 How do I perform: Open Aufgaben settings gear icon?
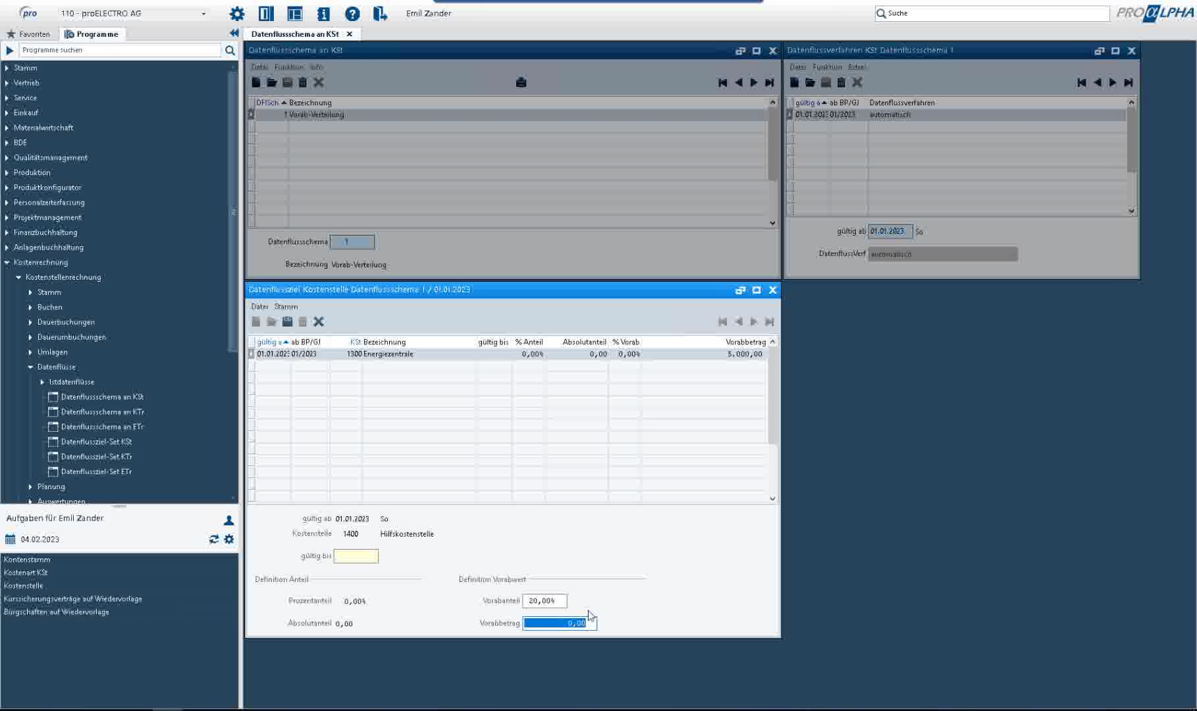(x=229, y=539)
